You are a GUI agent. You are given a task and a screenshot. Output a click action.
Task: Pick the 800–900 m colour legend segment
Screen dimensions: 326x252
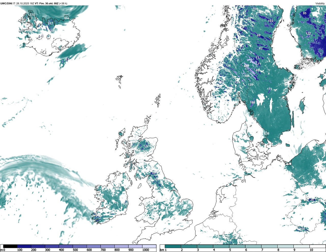[x=121, y=246]
